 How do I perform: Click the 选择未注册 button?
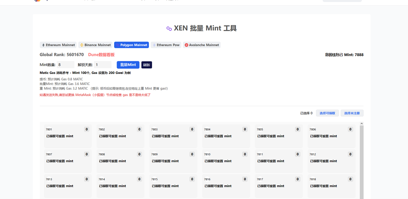tap(352, 113)
